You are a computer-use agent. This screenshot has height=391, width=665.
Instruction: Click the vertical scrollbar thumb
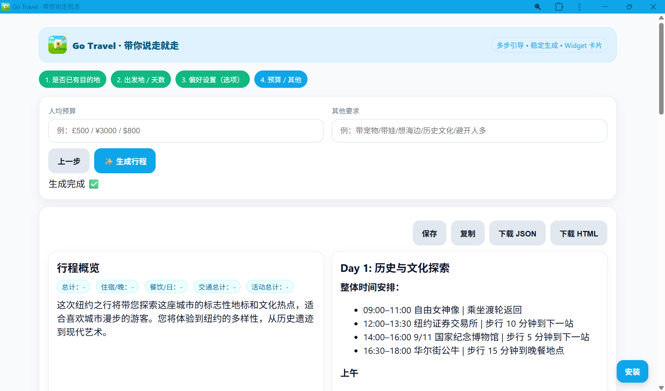661,68
